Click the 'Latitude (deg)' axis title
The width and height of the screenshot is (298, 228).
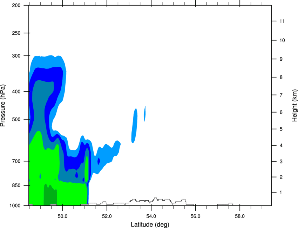(150, 224)
